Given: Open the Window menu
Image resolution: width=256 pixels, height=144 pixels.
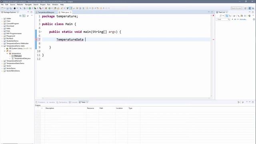Looking at the screenshot, I should [55, 4].
